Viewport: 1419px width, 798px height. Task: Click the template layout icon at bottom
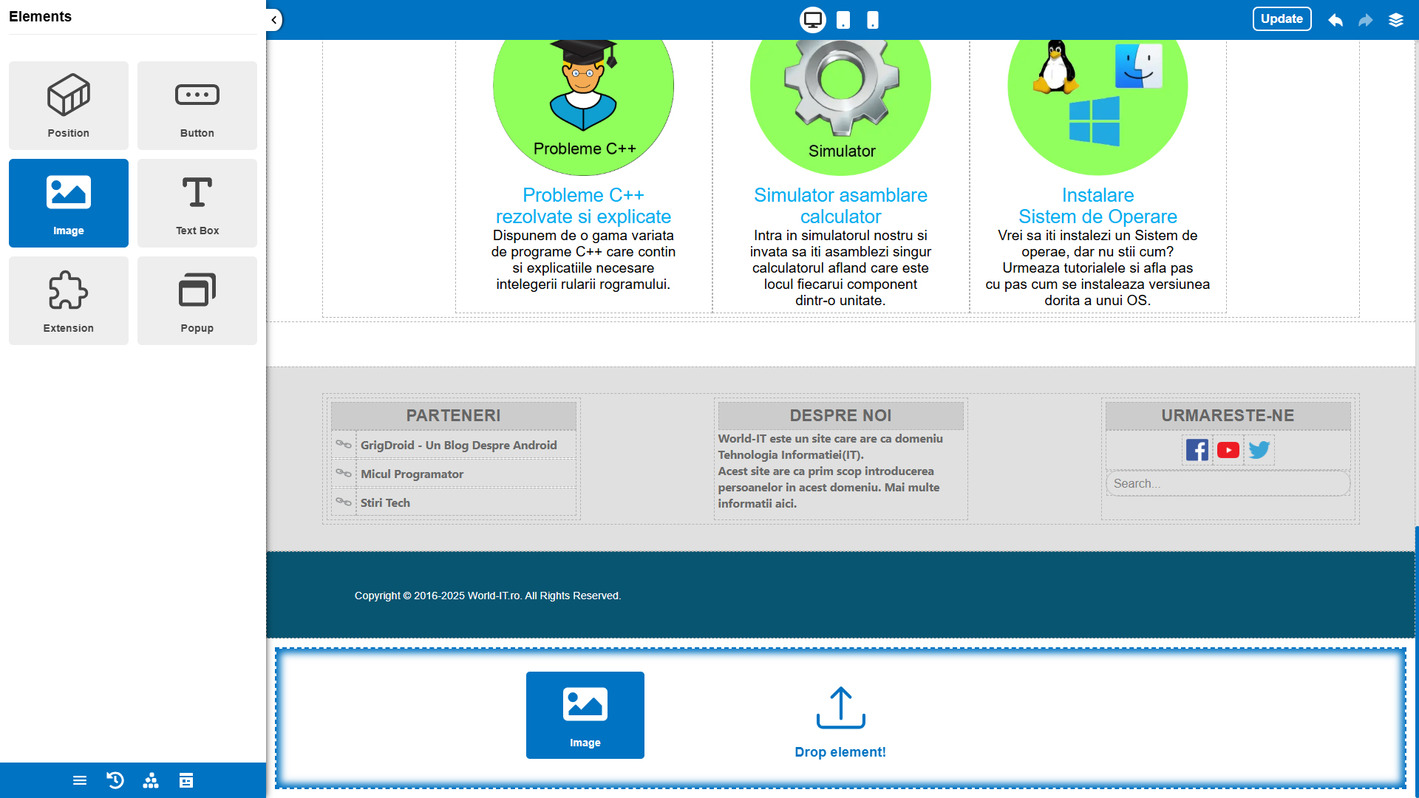point(186,780)
